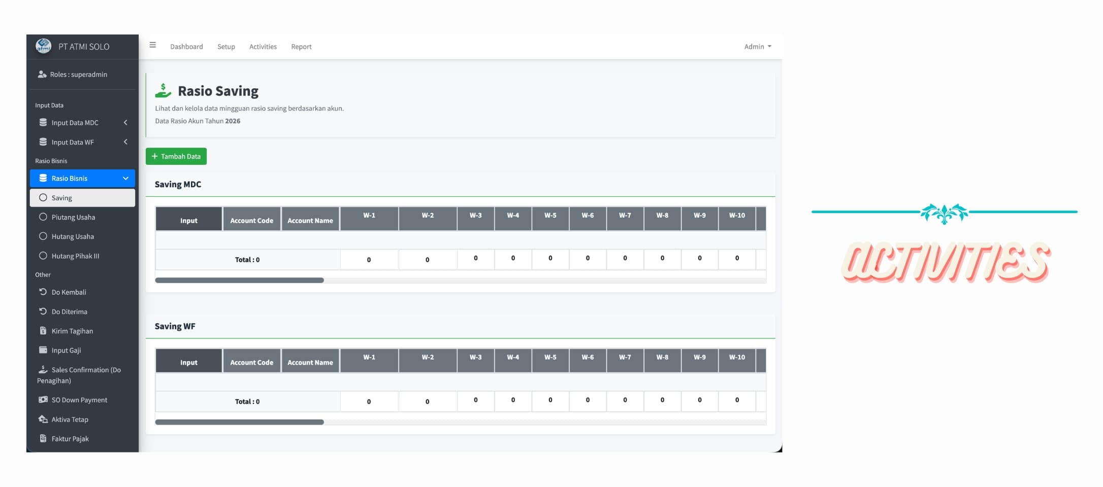Click the hamburger sidebar toggle icon
The image size is (1103, 487).
(152, 45)
